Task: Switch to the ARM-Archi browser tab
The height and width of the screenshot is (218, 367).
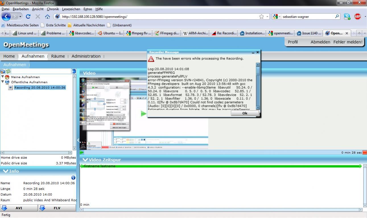Action: (x=195, y=33)
